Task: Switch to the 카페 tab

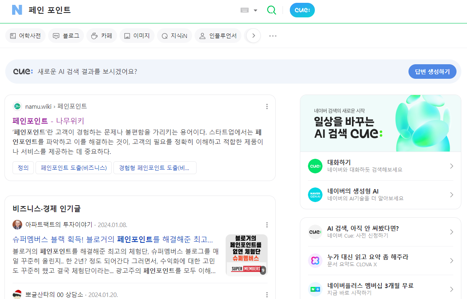Action: point(102,36)
